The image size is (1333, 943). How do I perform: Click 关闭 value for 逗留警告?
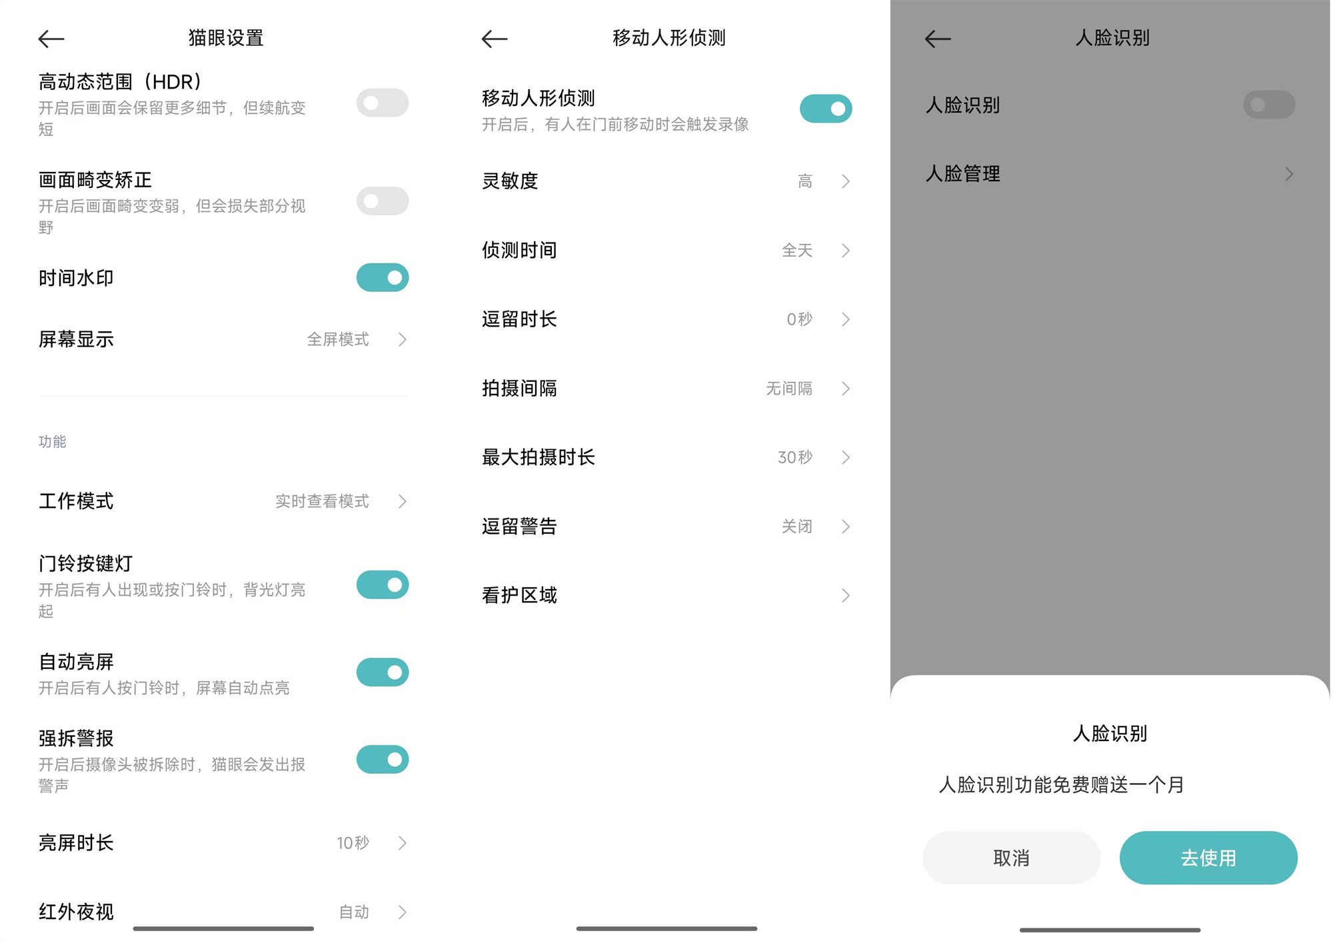pyautogui.click(x=797, y=526)
